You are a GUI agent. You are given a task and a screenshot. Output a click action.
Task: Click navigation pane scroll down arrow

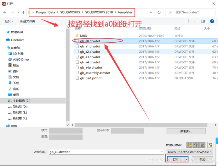tap(67, 125)
